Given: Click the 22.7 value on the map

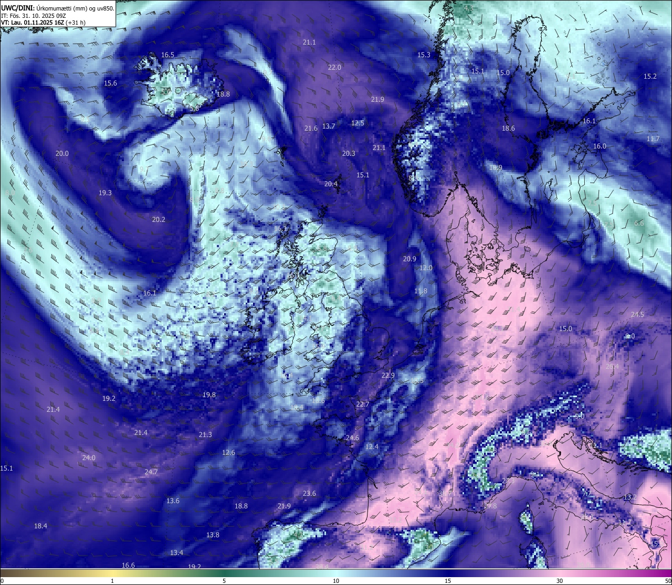Looking at the screenshot, I should pos(362,405).
